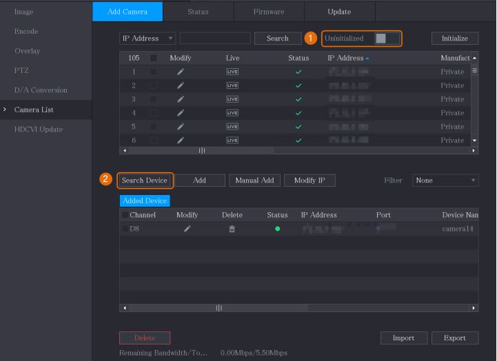Screen dimensions: 497x361
Task: Click the Export button
Action: (x=455, y=338)
